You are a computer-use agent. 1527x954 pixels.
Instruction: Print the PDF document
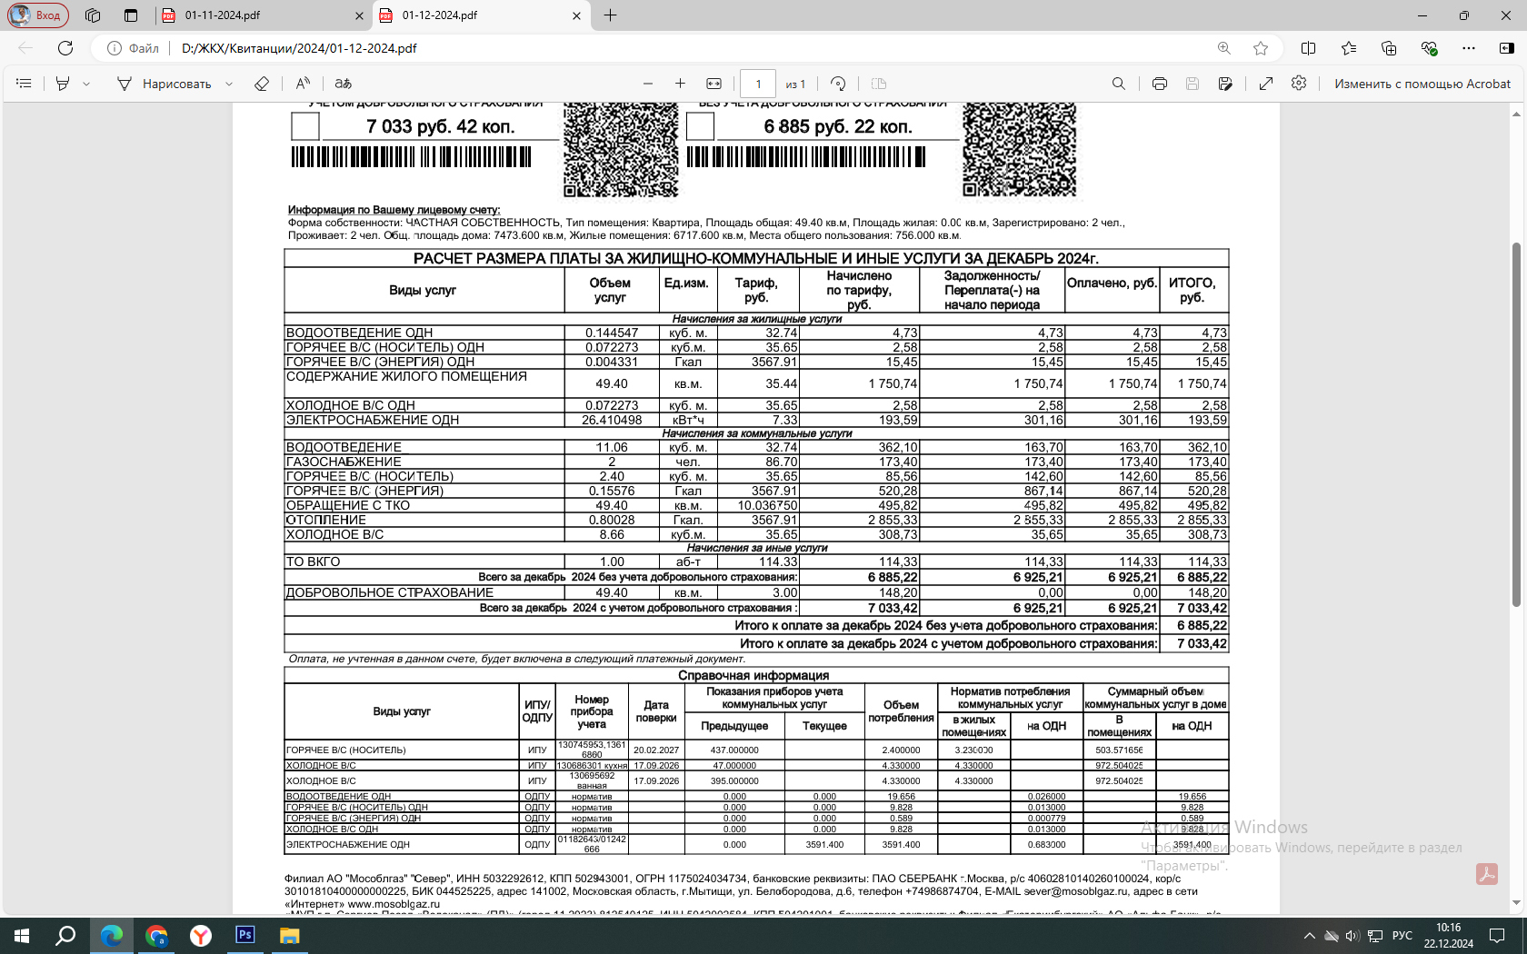1160,84
